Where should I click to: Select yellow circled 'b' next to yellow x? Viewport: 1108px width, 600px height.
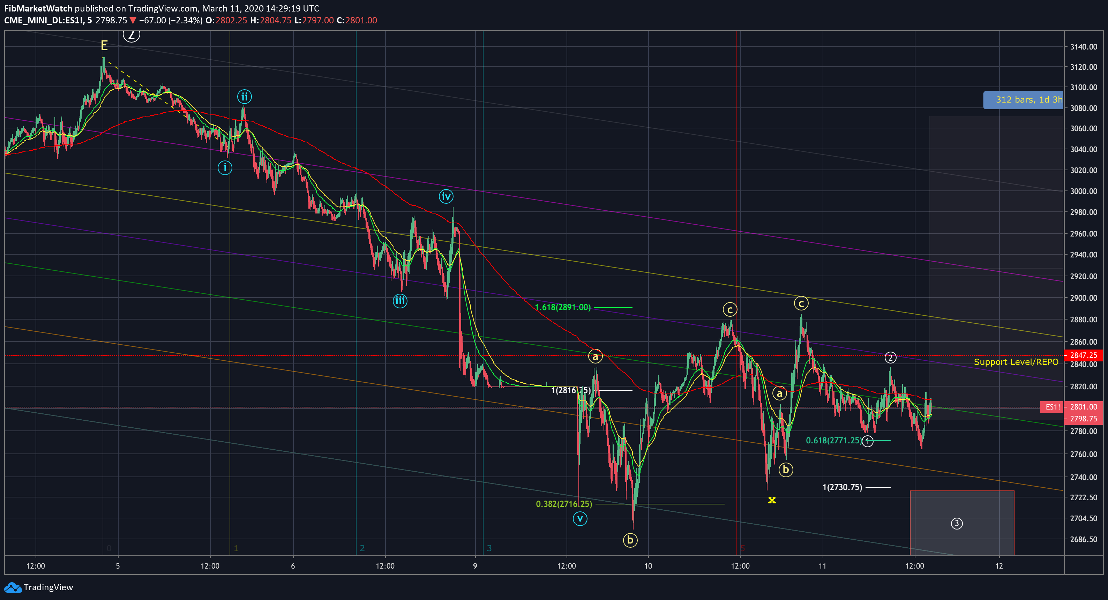tap(786, 469)
